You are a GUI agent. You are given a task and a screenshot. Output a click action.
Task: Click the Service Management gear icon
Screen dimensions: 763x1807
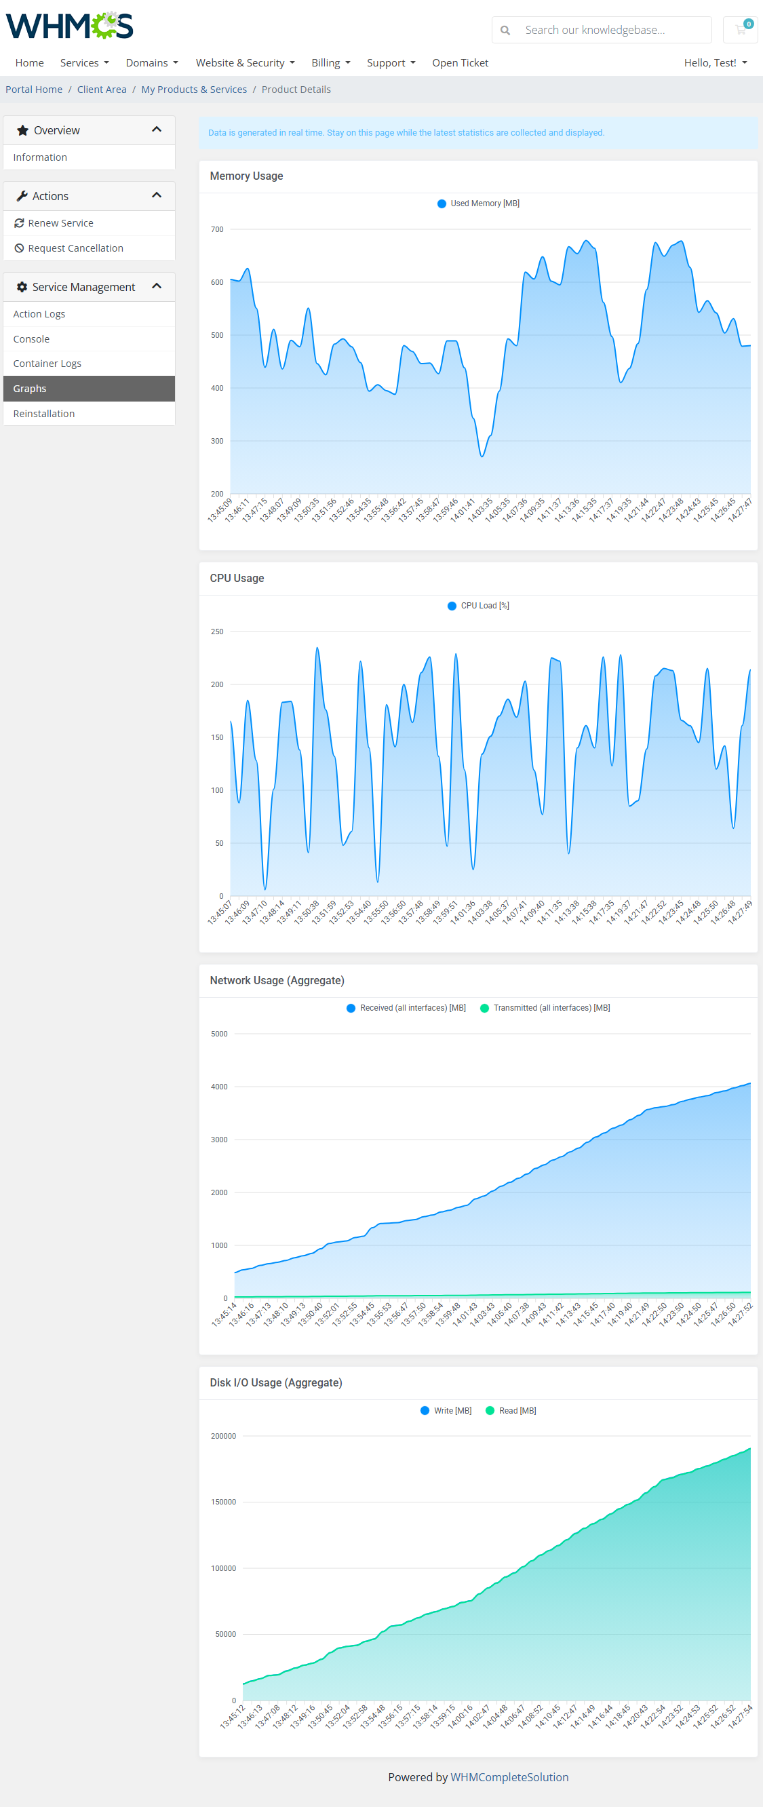point(22,287)
